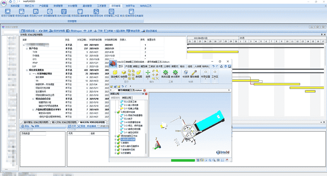Switch to 系统设置 main menu tab

coord(15,6)
